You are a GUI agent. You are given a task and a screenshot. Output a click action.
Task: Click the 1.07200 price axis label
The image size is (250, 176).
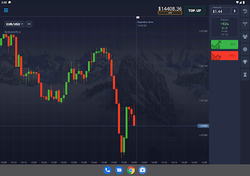tap(203, 31)
